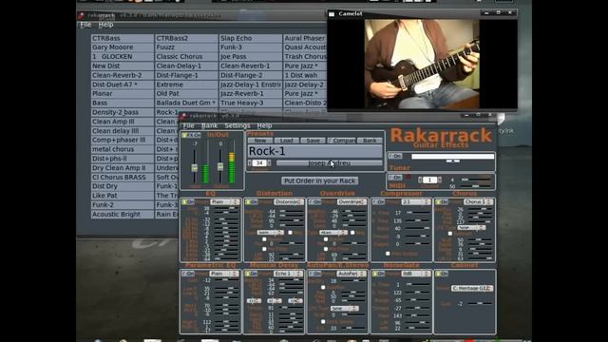Toggle the NoiseGate On switch
Image resolution: width=608 pixels, height=342 pixels.
point(379,274)
